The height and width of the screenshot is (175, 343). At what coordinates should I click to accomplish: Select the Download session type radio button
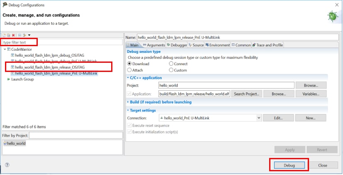point(129,64)
